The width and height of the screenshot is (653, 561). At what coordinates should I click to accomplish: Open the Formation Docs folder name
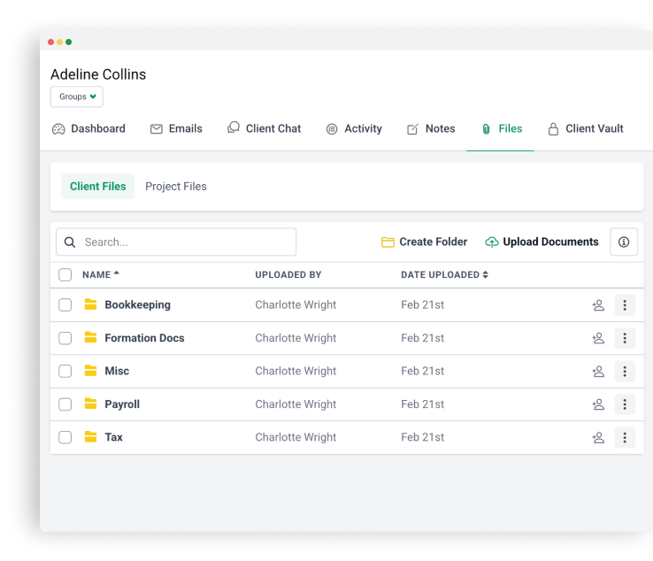[x=144, y=338]
